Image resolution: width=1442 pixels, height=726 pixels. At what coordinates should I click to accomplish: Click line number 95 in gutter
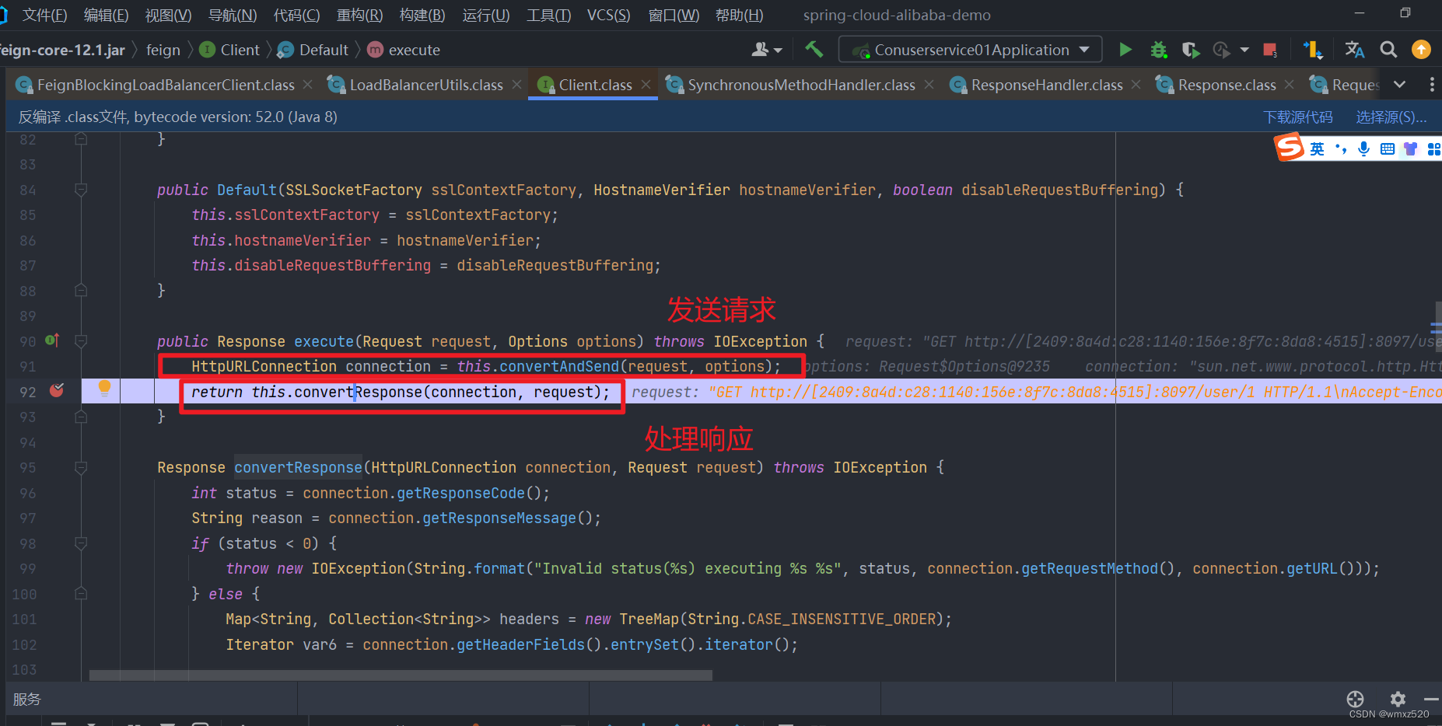tap(27, 467)
